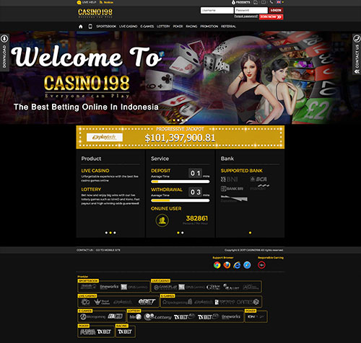Open the Live Help chat icon
This screenshot has width=361, height=343.
point(79,2)
